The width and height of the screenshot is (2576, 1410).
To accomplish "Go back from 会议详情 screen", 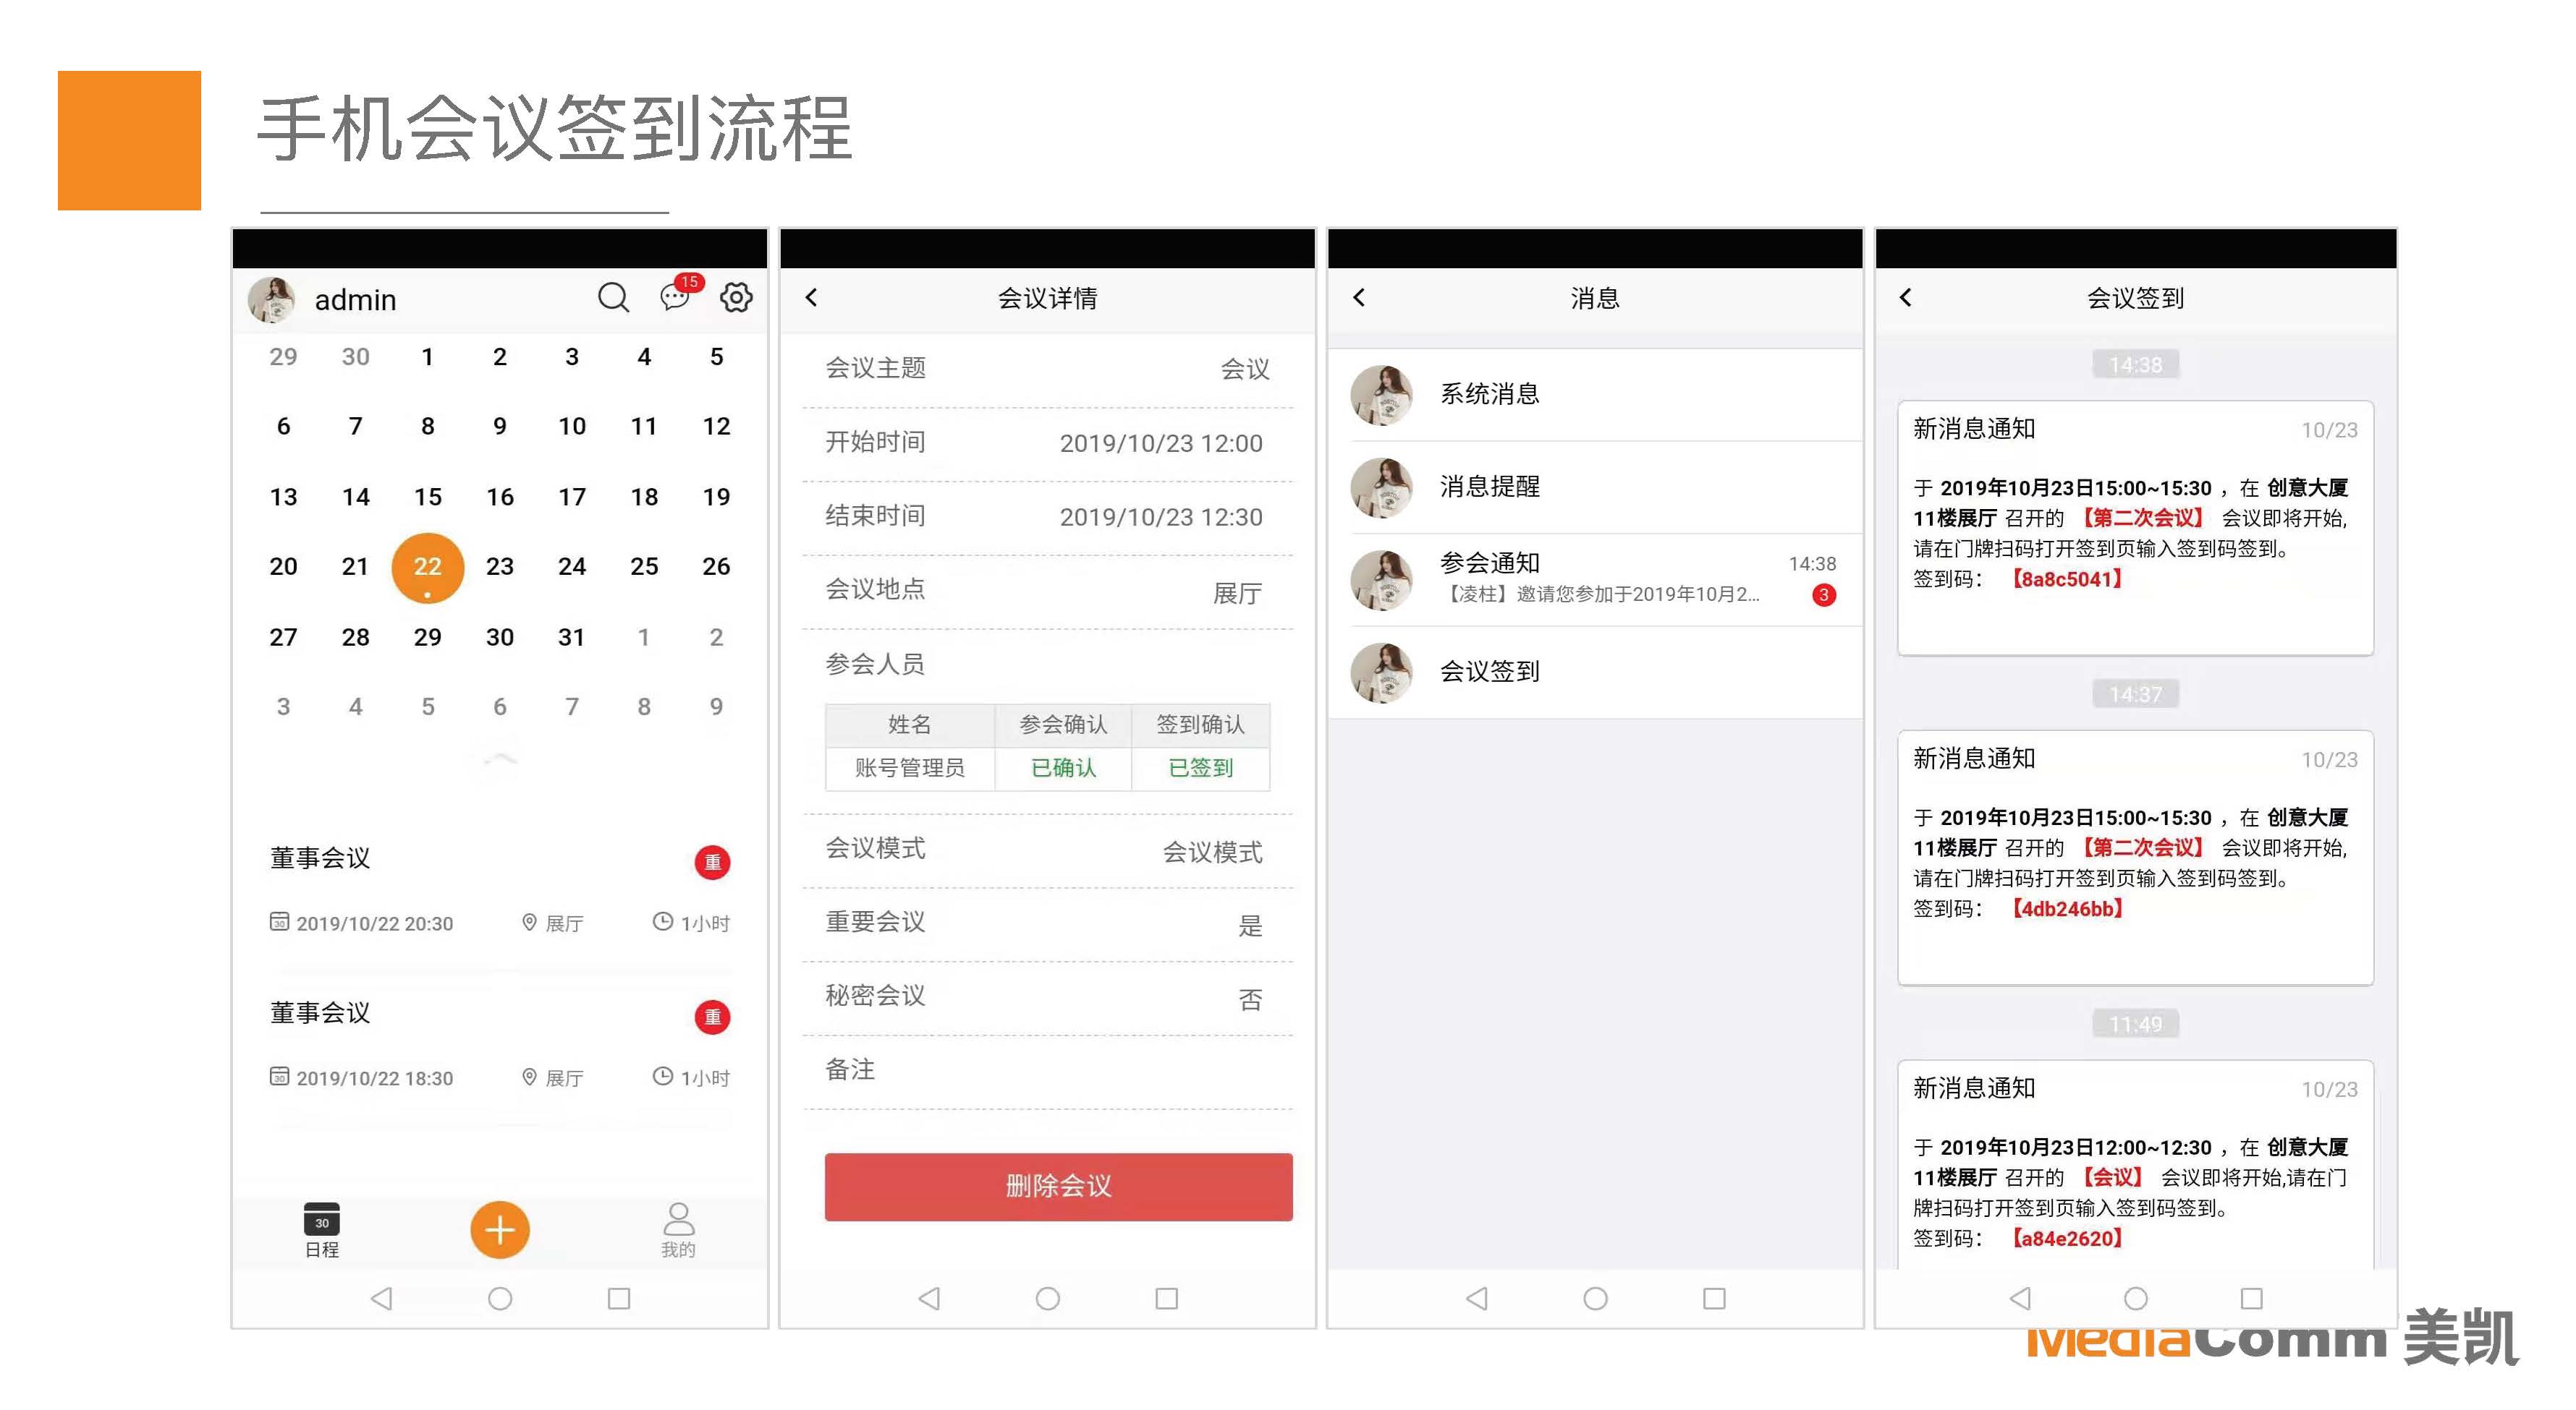I will (x=811, y=296).
